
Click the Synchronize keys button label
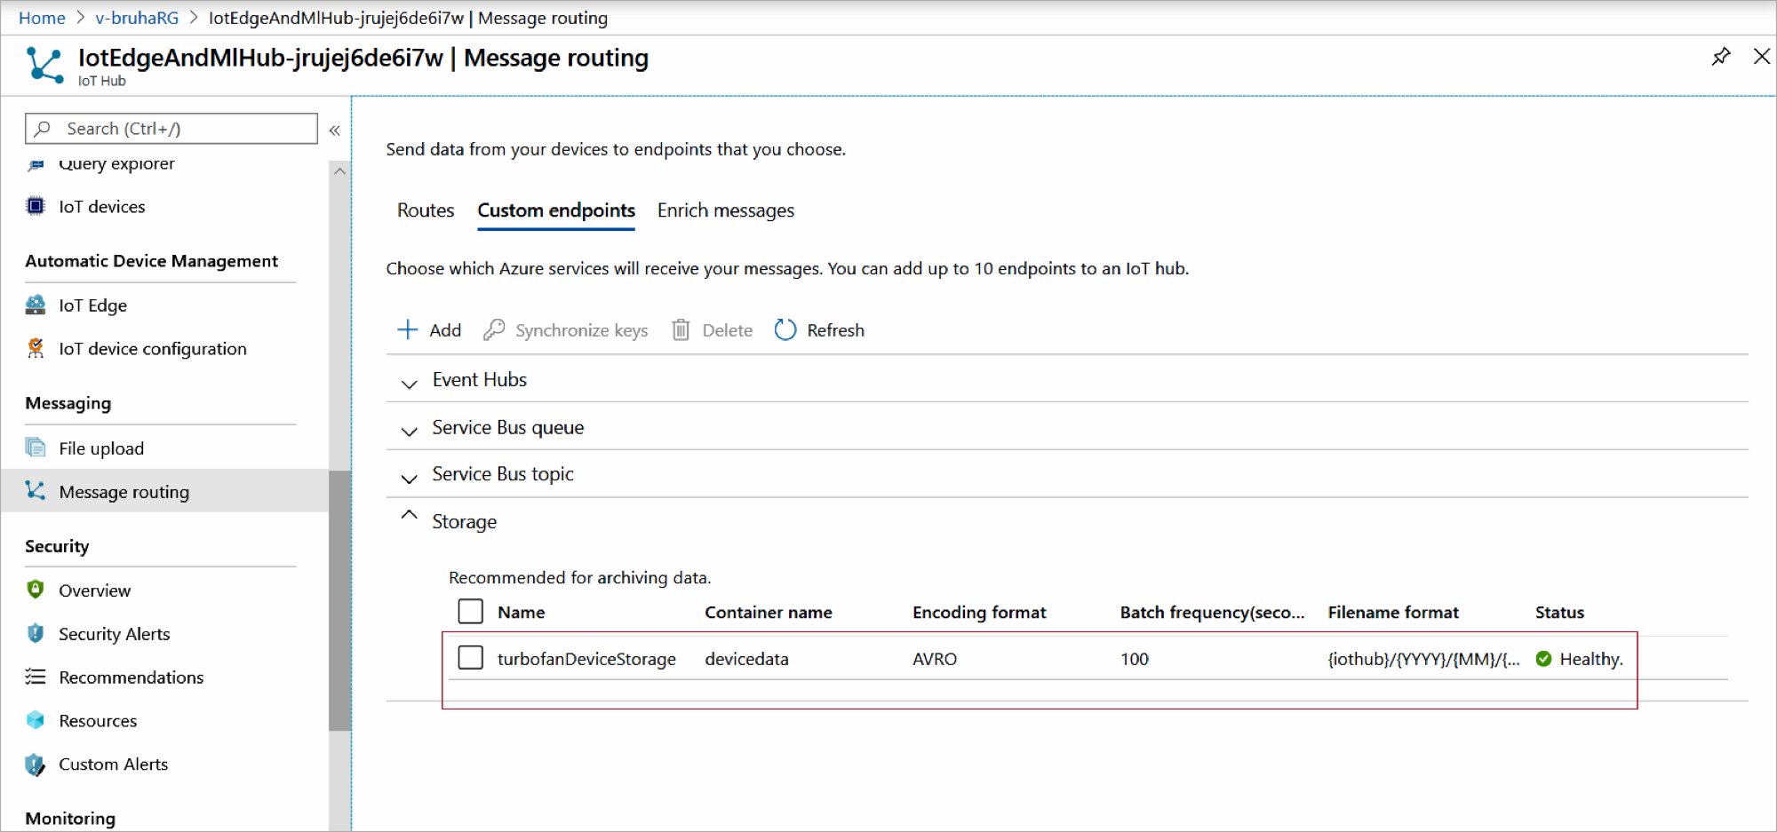coord(582,330)
